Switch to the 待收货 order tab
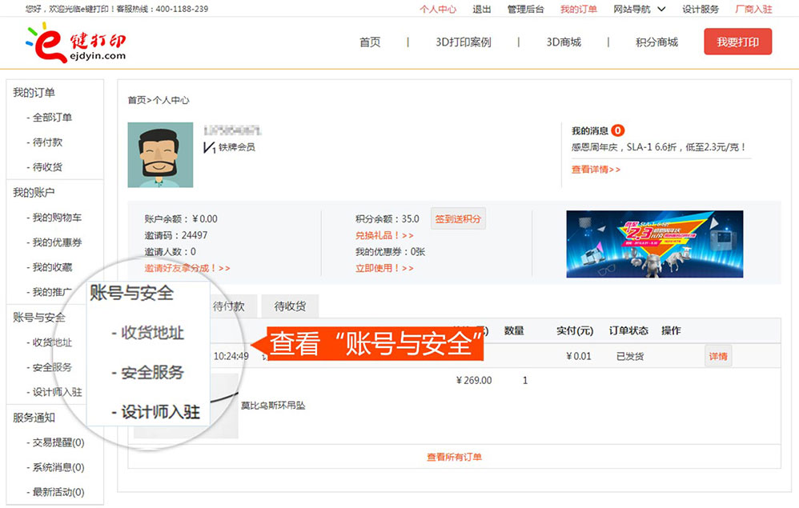Screen dimensions: 799x508 click(x=290, y=306)
